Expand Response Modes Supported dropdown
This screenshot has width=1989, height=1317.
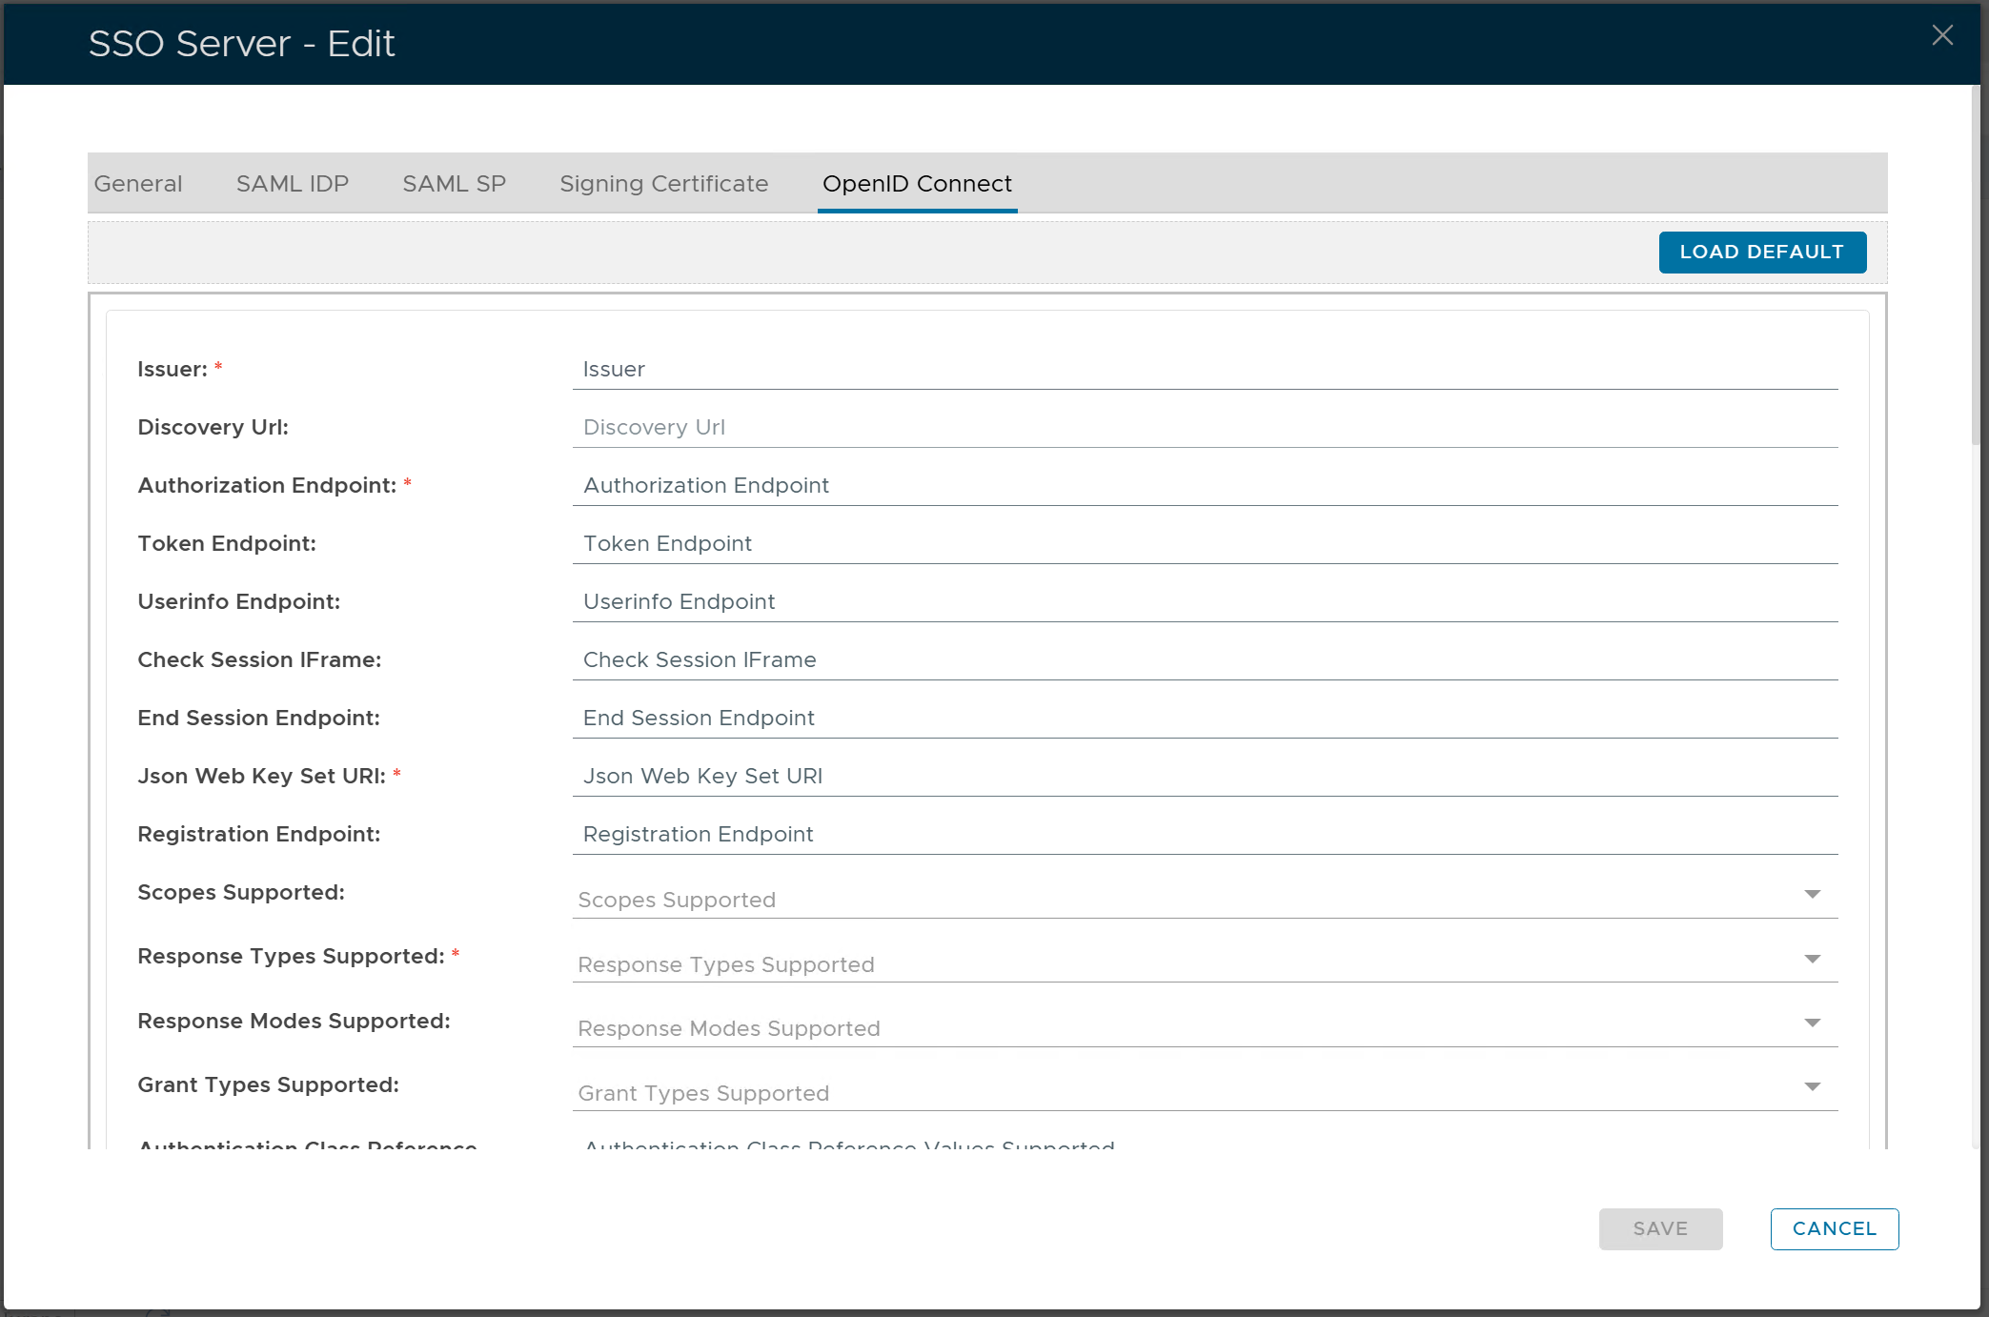1812,1023
